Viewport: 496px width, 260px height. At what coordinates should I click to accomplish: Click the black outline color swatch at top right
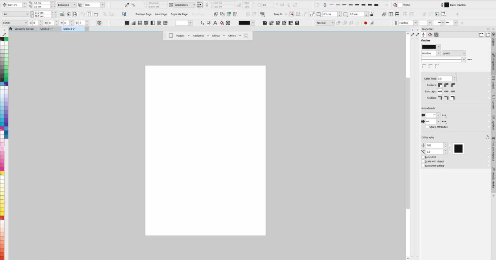pyautogui.click(x=446, y=5)
